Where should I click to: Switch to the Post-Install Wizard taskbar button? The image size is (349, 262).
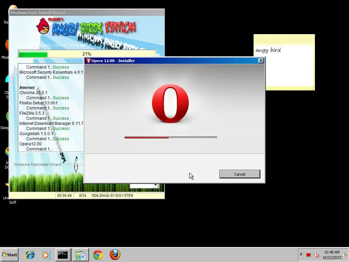click(80, 254)
